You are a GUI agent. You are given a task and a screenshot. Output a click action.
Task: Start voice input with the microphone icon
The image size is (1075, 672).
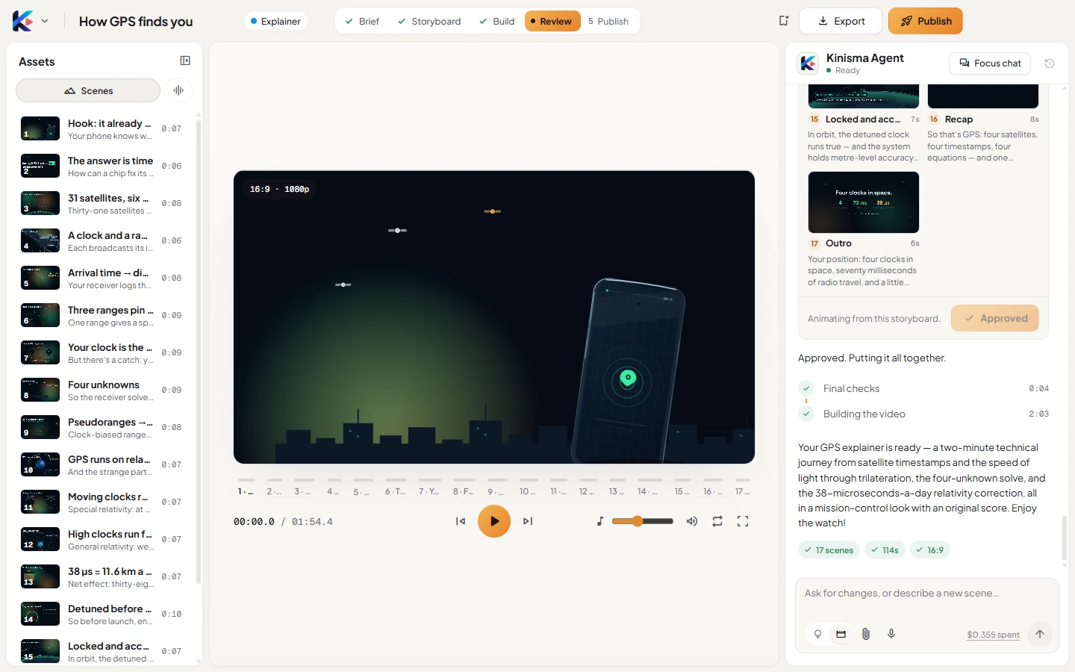pyautogui.click(x=891, y=634)
